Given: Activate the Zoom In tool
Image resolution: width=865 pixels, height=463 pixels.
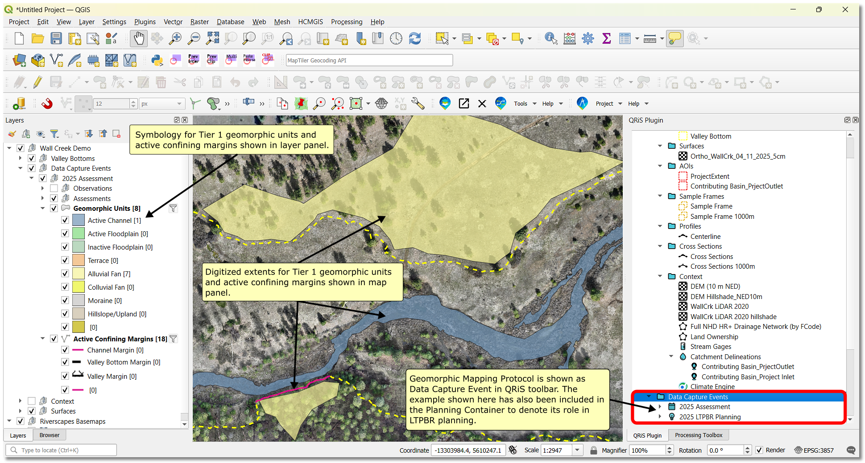Looking at the screenshot, I should tap(175, 38).
